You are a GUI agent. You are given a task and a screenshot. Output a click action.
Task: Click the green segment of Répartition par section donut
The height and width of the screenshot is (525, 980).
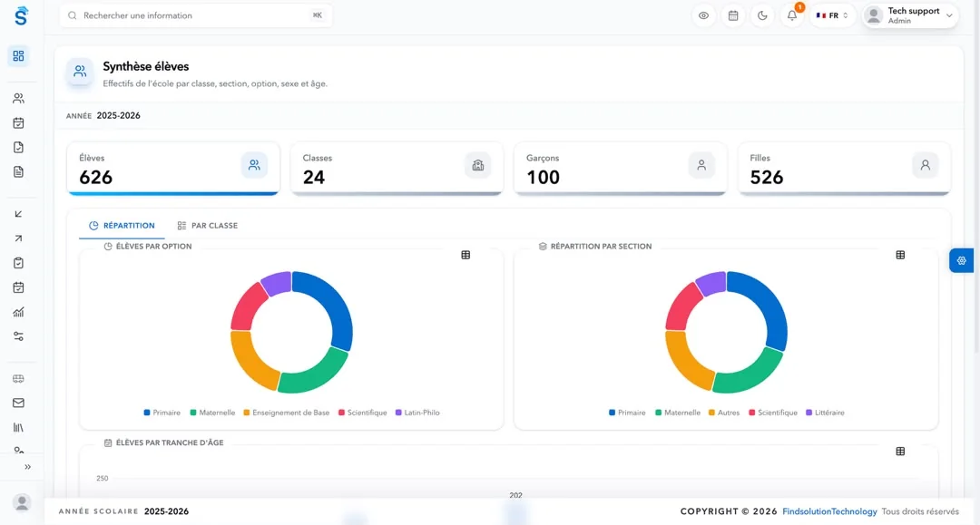[750, 374]
